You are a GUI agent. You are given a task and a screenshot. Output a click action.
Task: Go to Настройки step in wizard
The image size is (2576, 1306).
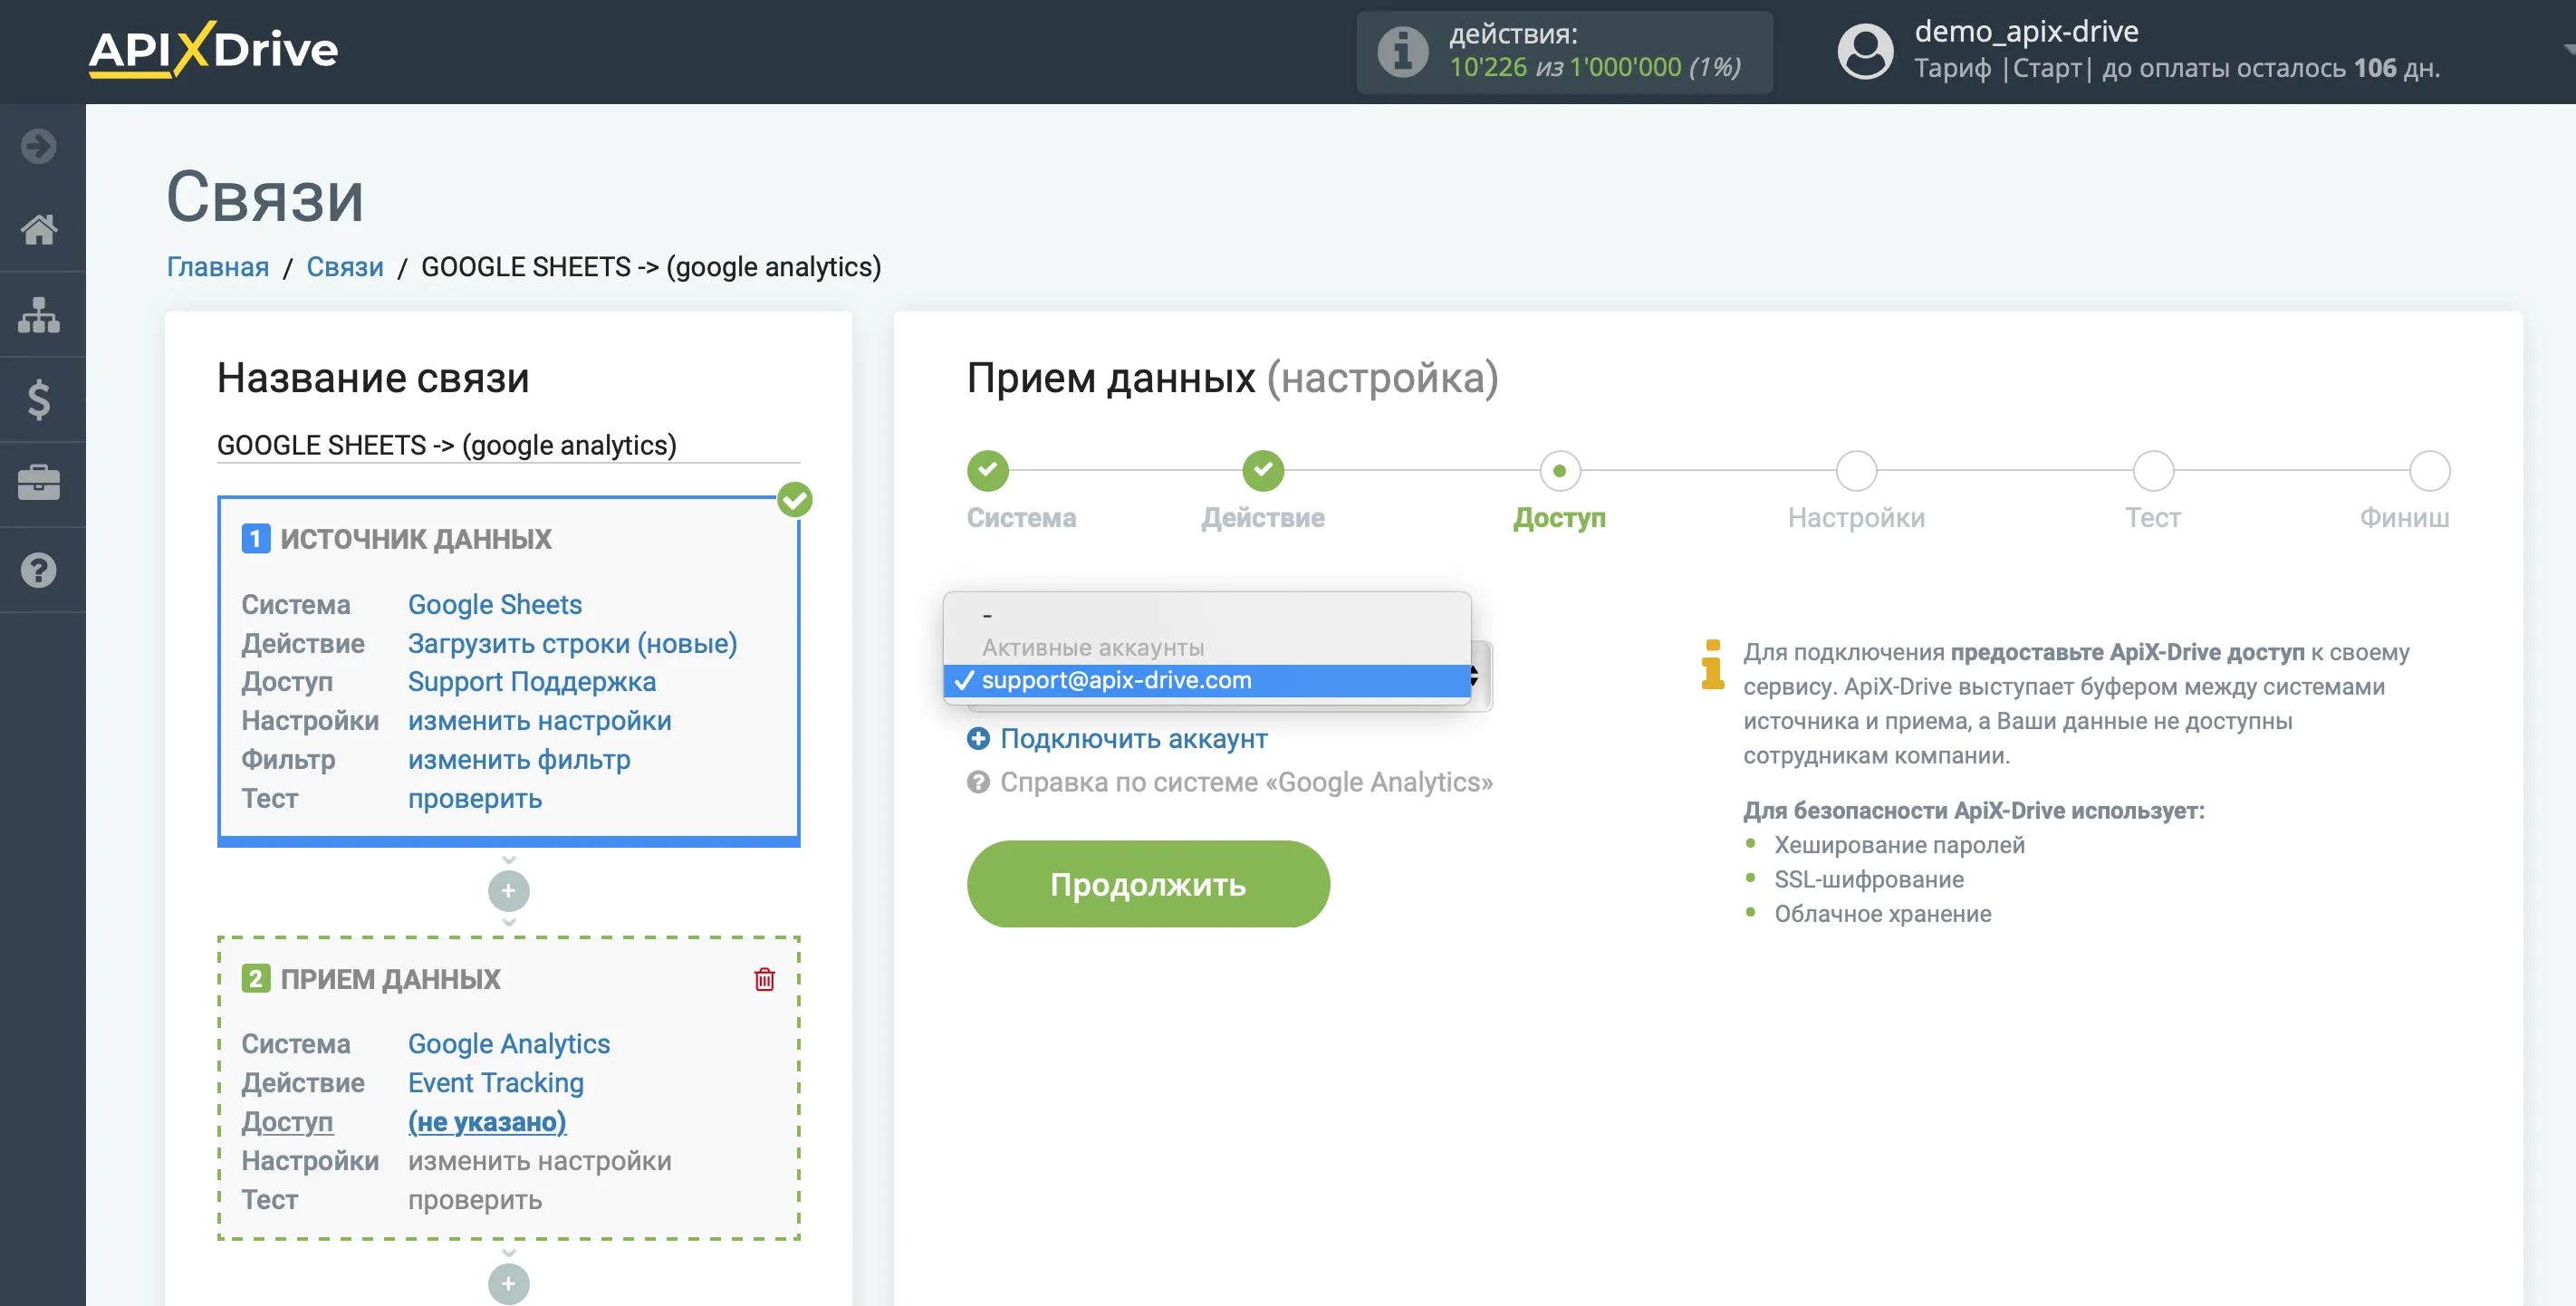(1856, 471)
